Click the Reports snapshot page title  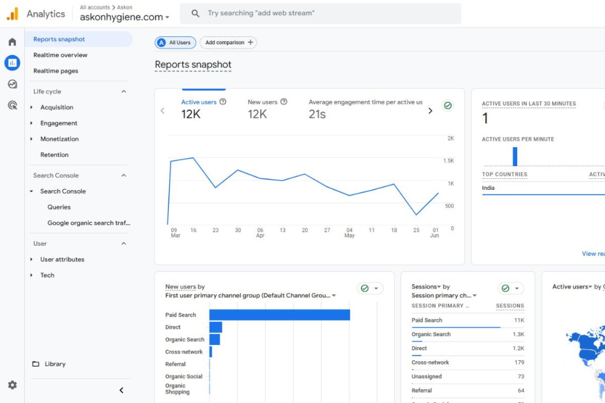[193, 64]
